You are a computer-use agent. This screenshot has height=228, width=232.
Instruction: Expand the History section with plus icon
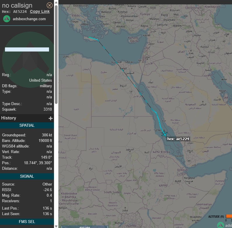pos(50,118)
